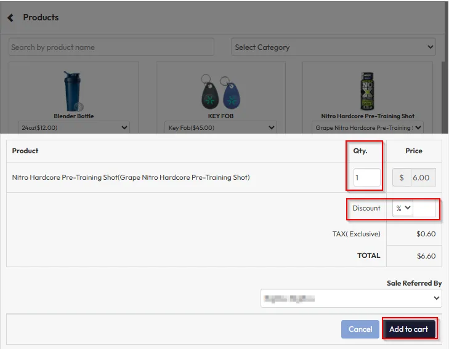The height and width of the screenshot is (349, 449).
Task: Open the Key Fob($45.00) variant dropdown
Action: pos(220,127)
